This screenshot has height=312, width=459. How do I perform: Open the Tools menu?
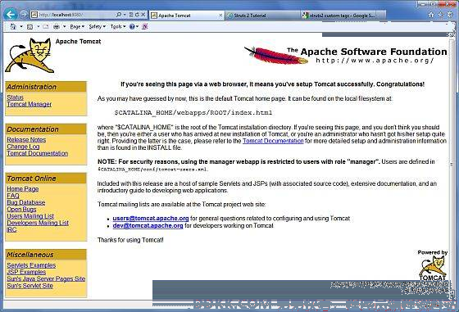tap(118, 26)
